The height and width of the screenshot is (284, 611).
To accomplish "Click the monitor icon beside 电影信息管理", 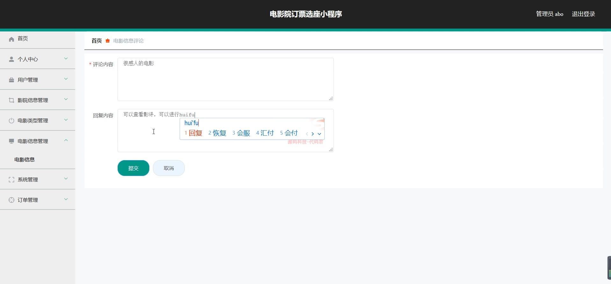I will click(x=11, y=141).
